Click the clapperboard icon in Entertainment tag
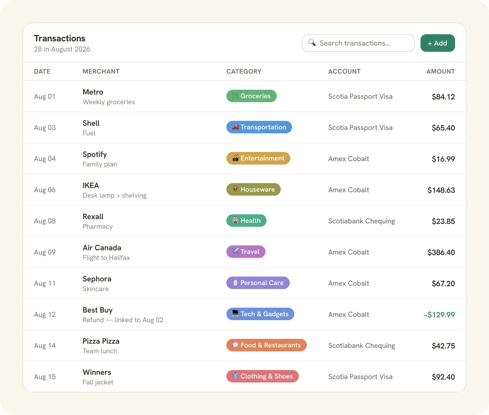The height and width of the screenshot is (415, 489). 235,158
